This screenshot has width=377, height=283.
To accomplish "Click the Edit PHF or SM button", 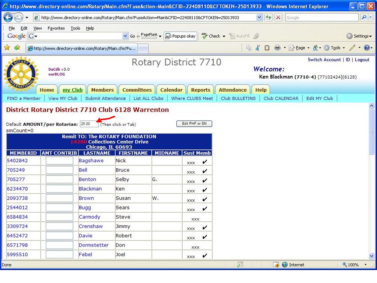I will coord(194,124).
